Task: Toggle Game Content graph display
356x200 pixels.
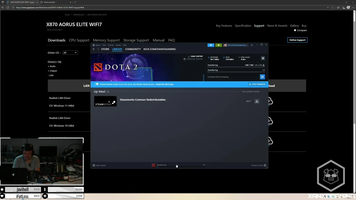Action: pos(195,56)
